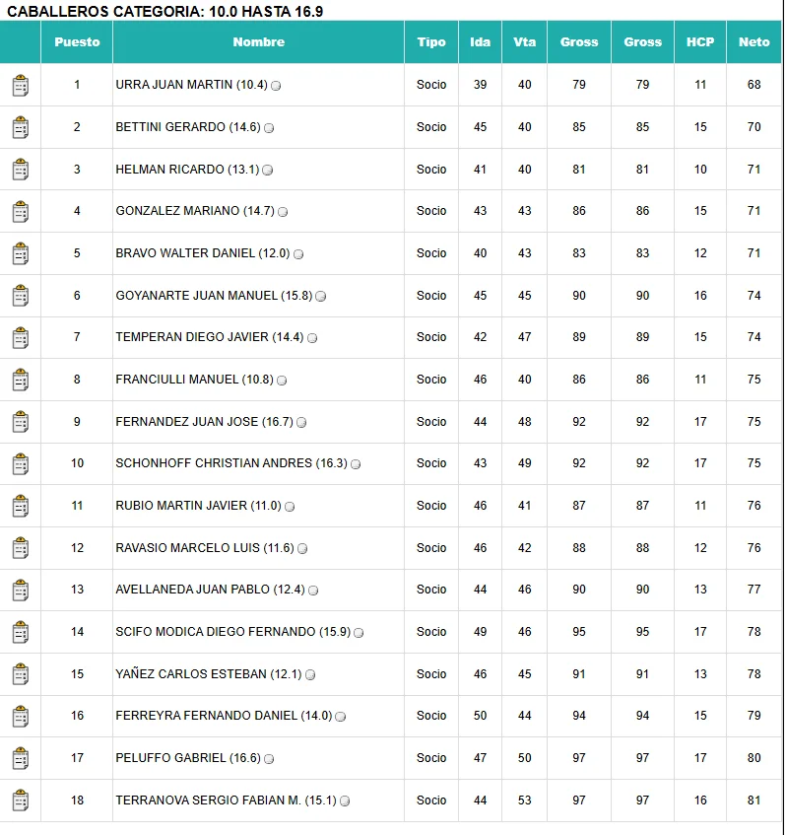The height and width of the screenshot is (835, 787).
Task: Click golf ball icon next to YAÑEZ CARLOS ESTEBAN
Action: [310, 674]
